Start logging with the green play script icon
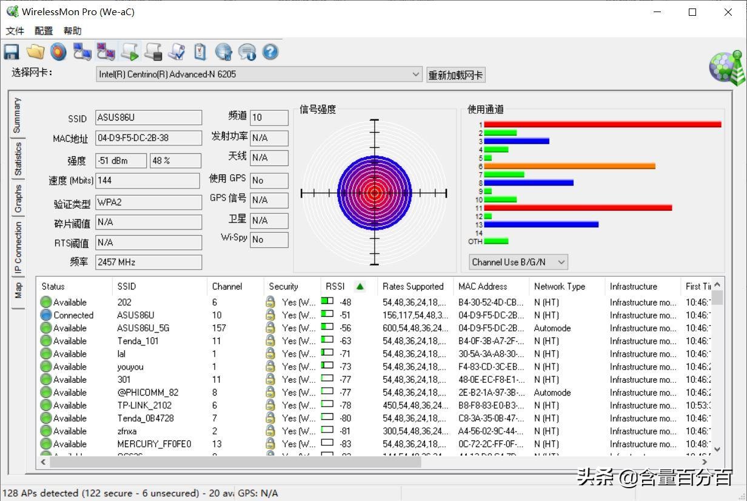Image resolution: width=747 pixels, height=501 pixels. click(x=129, y=51)
